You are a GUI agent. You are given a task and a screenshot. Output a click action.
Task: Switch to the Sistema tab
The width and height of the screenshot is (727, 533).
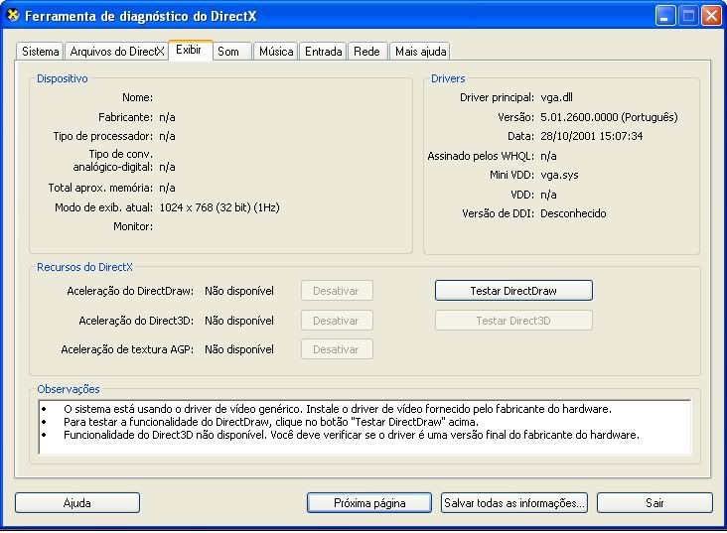tap(41, 52)
